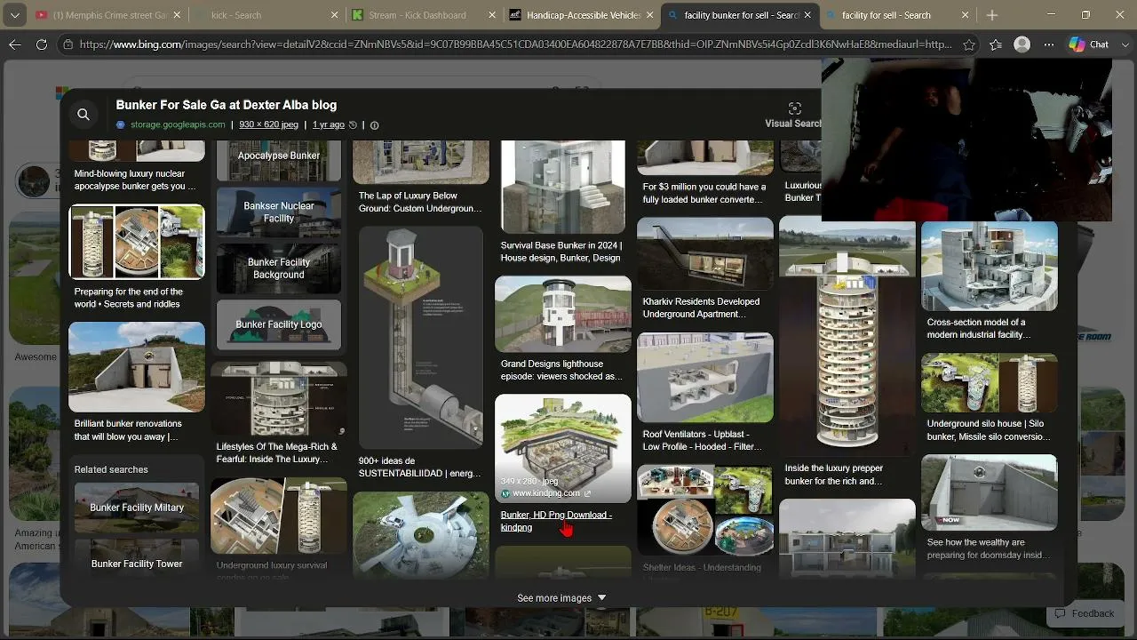The image size is (1137, 640).
Task: Open the Bunker, HD Png Download kindpng link
Action: click(x=556, y=521)
